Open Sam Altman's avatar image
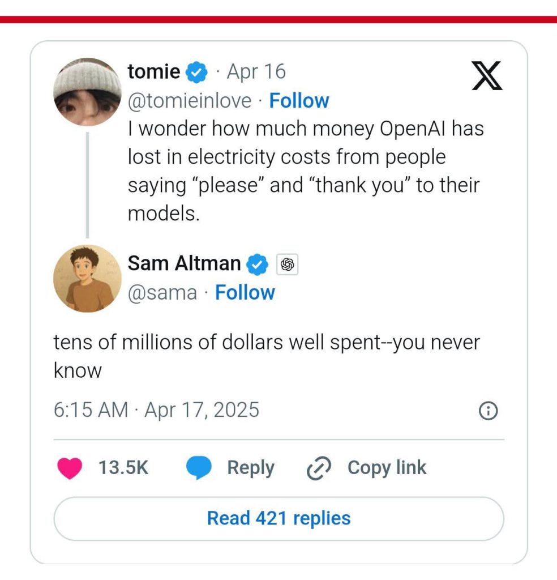This screenshot has height=580, width=557. [87, 279]
